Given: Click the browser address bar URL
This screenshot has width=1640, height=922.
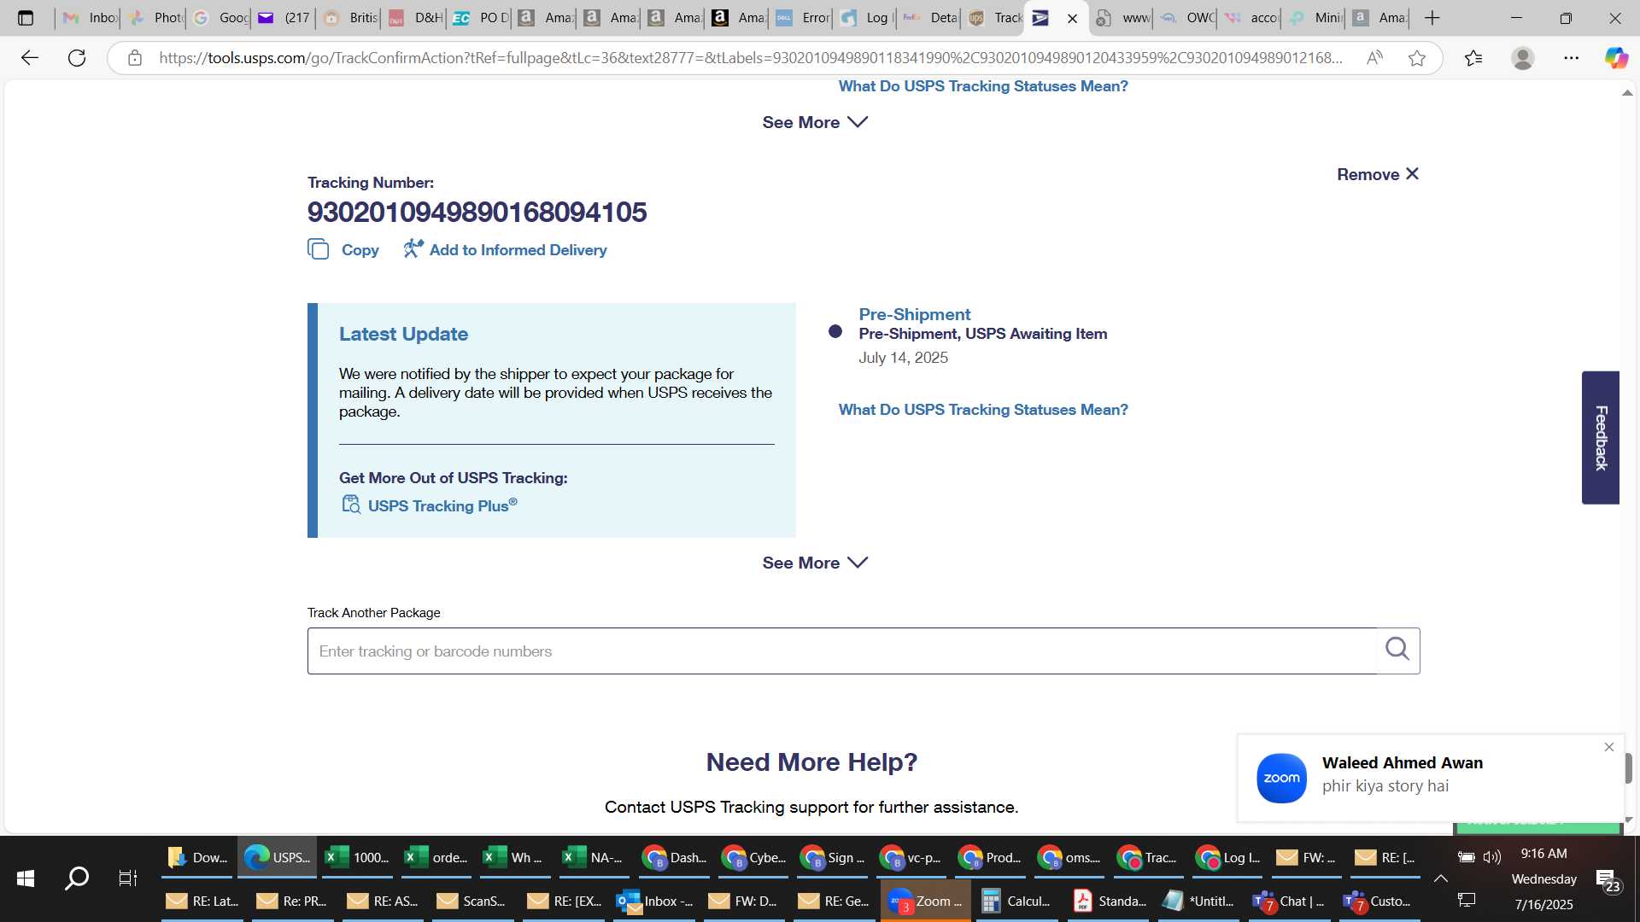Looking at the screenshot, I should (750, 58).
